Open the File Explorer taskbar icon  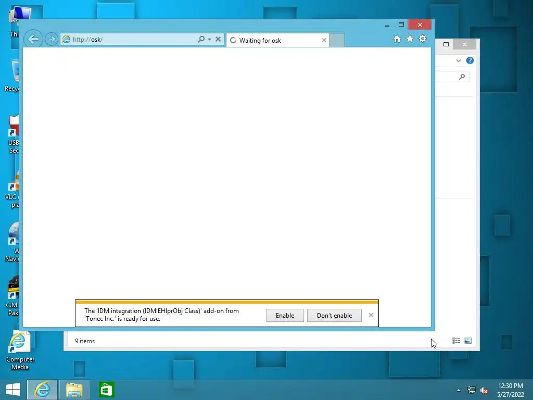click(74, 390)
